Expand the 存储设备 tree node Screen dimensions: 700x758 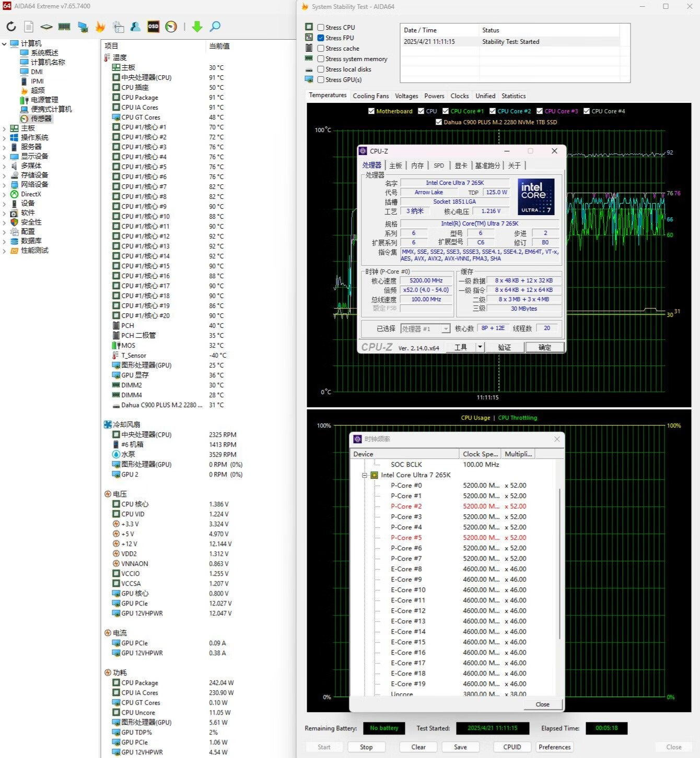(x=4, y=175)
